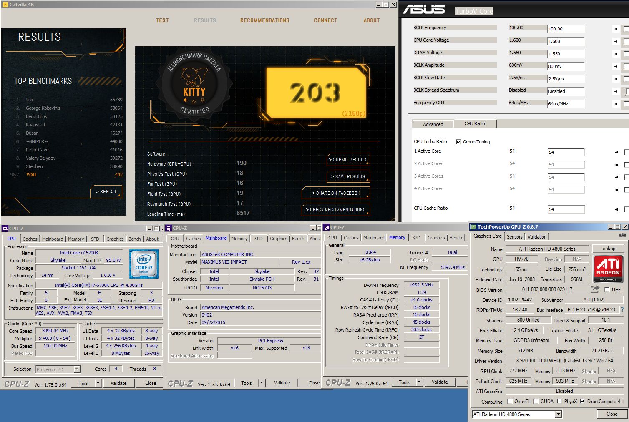Switch to the CONNECT tab in Catzilla
Image resolution: width=629 pixels, height=422 pixels.
point(325,20)
